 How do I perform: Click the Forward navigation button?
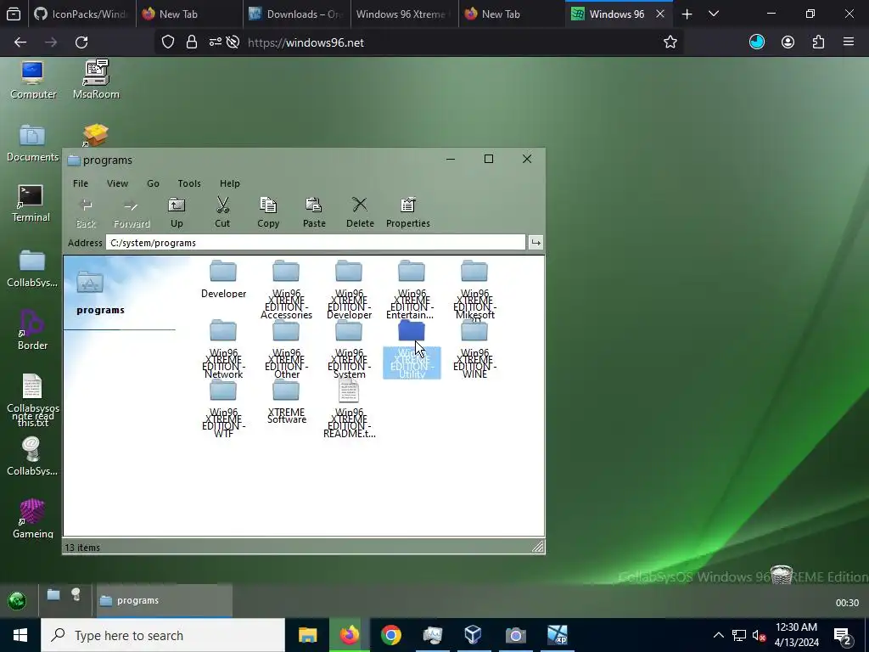pyautogui.click(x=132, y=212)
